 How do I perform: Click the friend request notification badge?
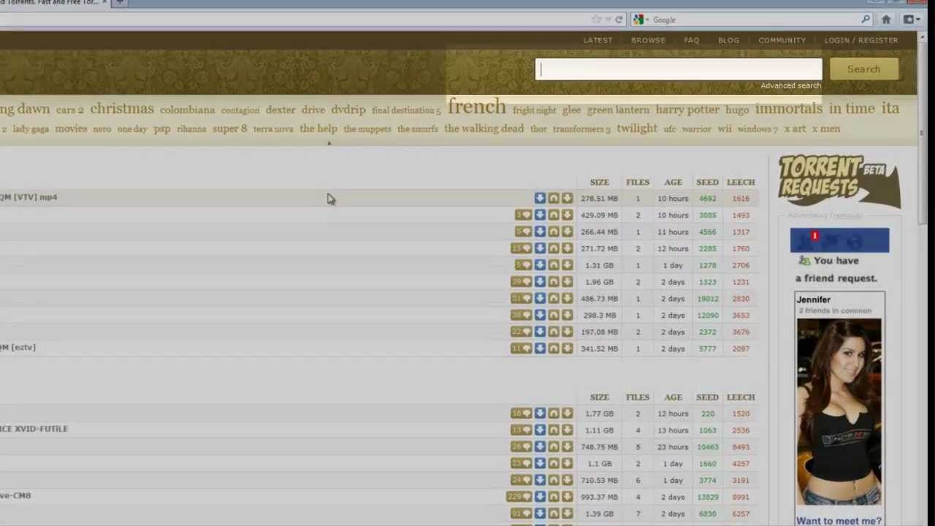(x=814, y=236)
